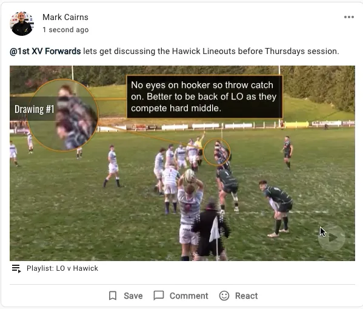
Task: Click the @1st XV Forwards mention
Action: (45, 51)
